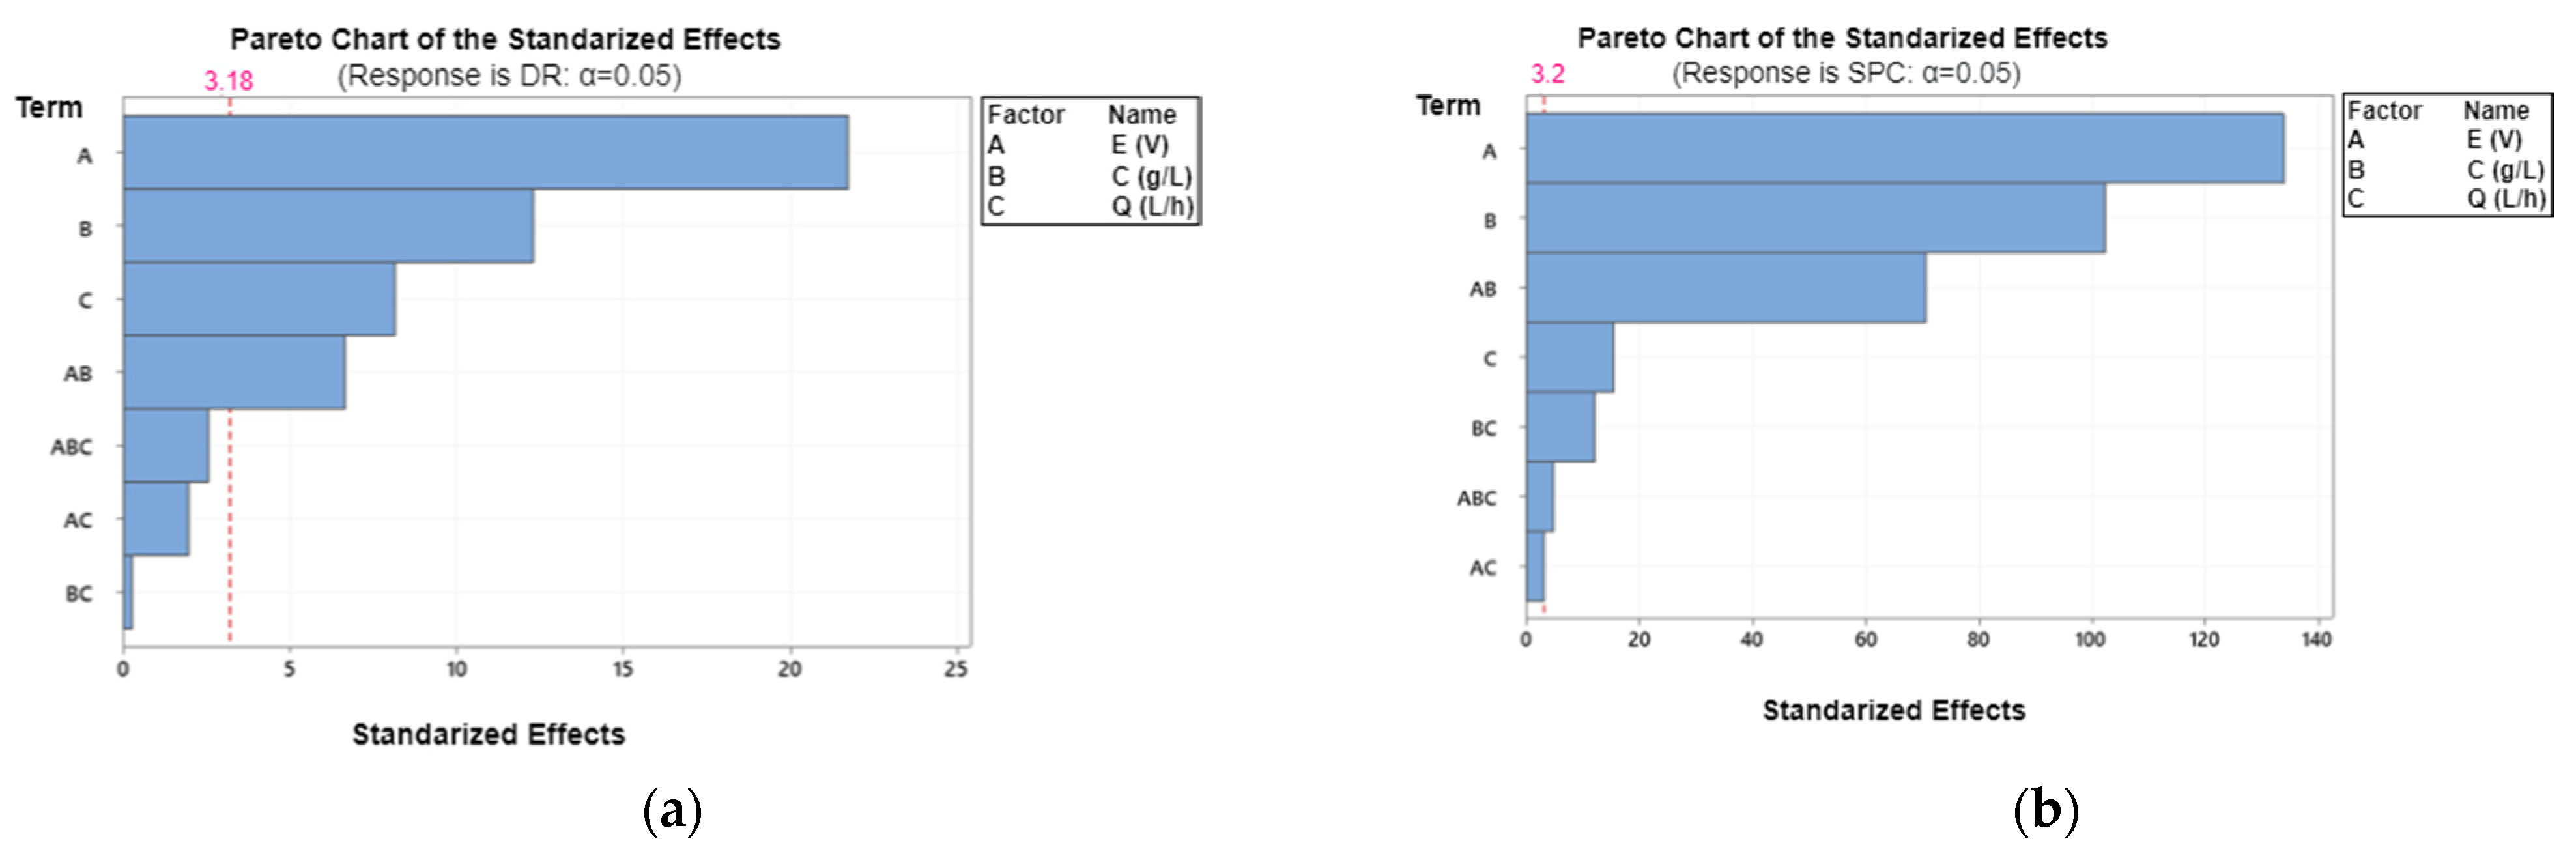Click the "Standarized Effects" axis title under DR chart
The image size is (2576, 856).
point(488,735)
